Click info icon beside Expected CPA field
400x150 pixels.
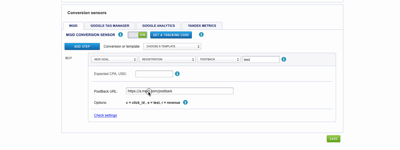[177, 74]
